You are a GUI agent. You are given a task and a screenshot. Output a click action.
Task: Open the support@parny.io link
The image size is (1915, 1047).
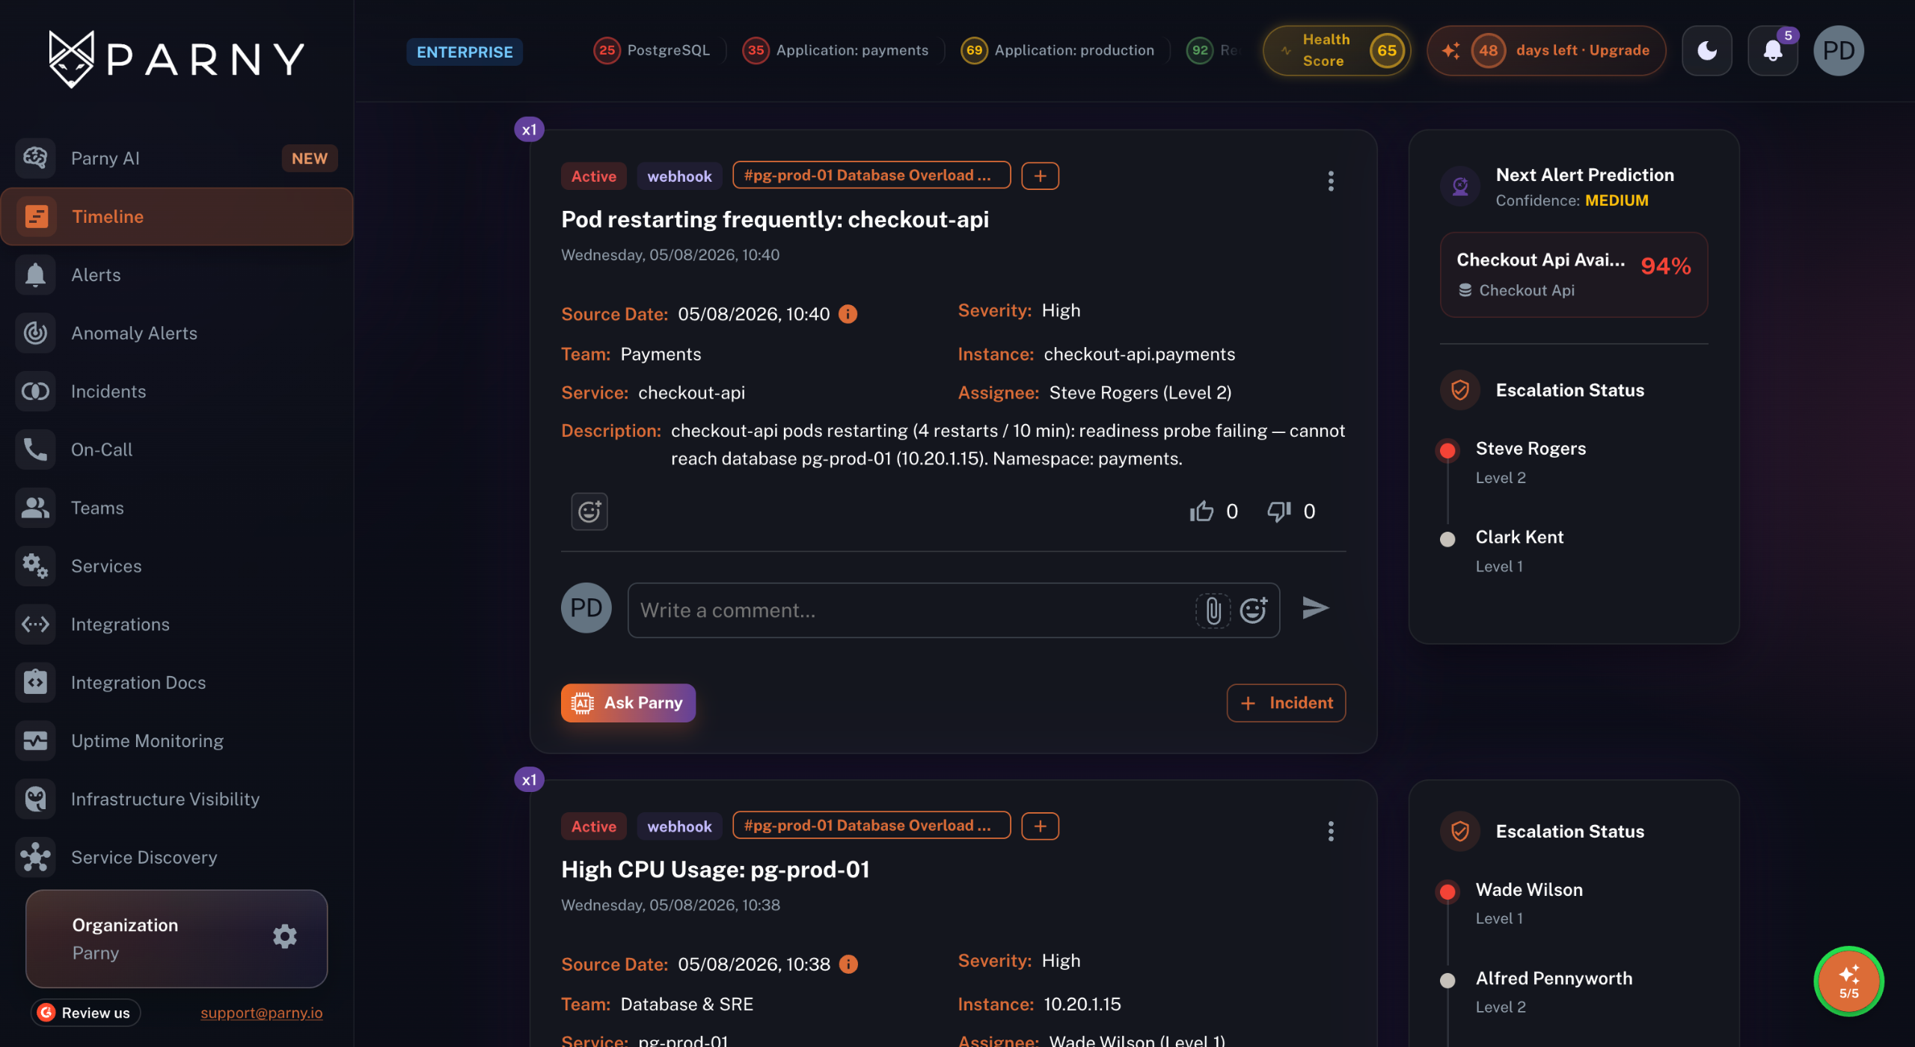tap(261, 1013)
